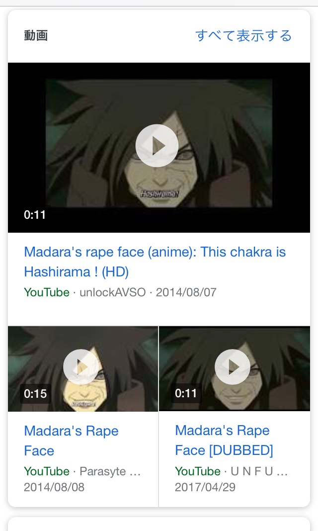The width and height of the screenshot is (318, 531).
Task: Open 'Madara's Rape Face [DUBBED]' title link
Action: click(224, 440)
